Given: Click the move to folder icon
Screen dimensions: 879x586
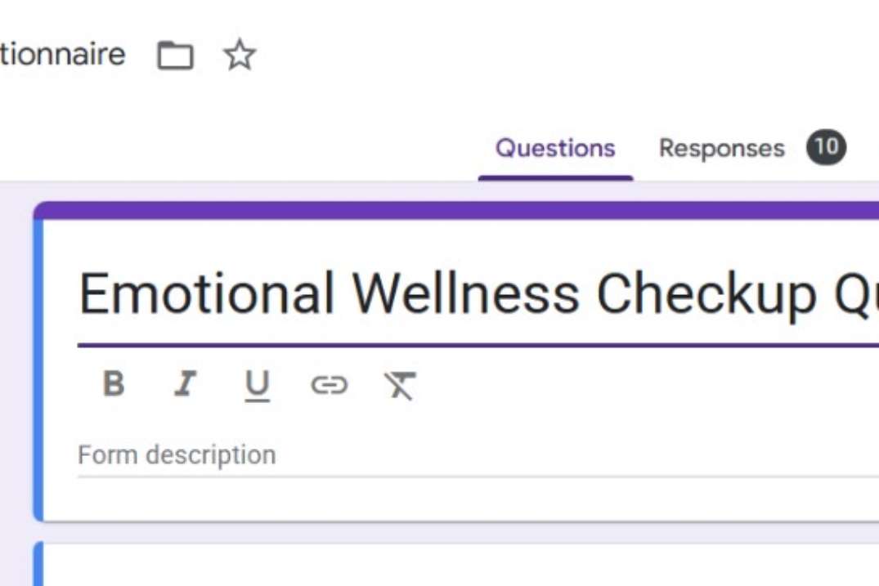Looking at the screenshot, I should 175,56.
